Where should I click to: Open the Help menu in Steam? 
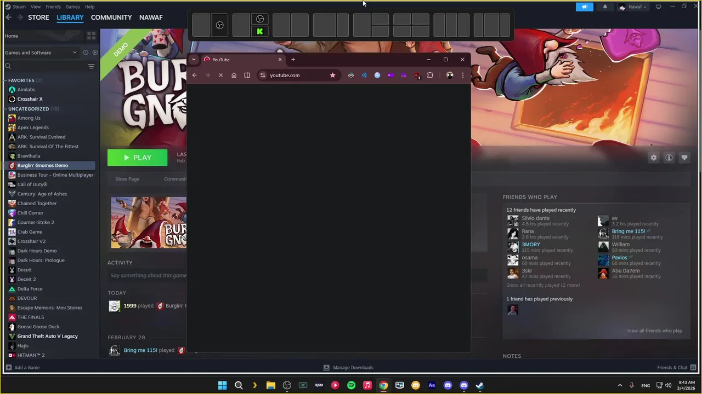click(x=89, y=7)
